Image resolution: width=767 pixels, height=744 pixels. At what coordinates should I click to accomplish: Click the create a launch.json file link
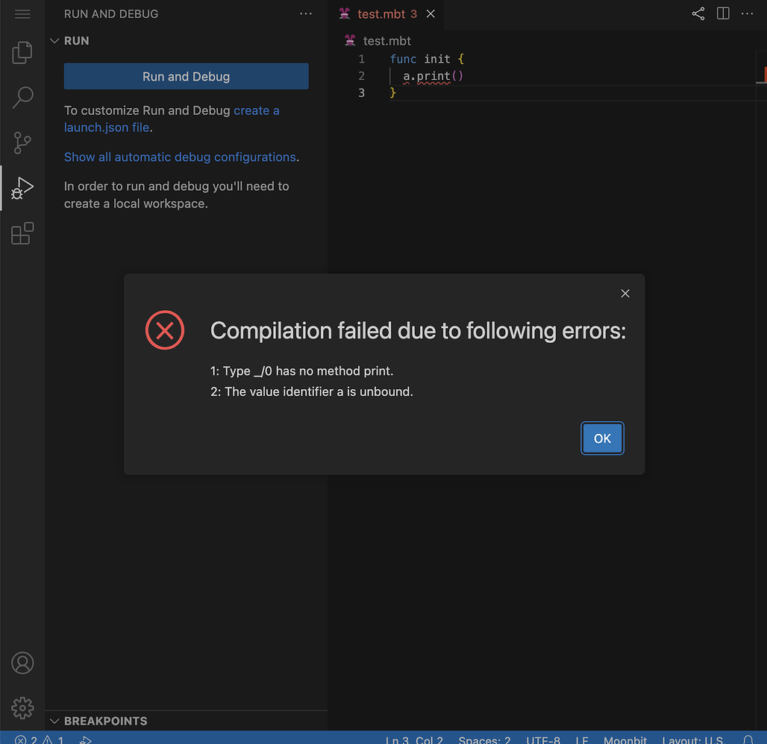coord(256,111)
